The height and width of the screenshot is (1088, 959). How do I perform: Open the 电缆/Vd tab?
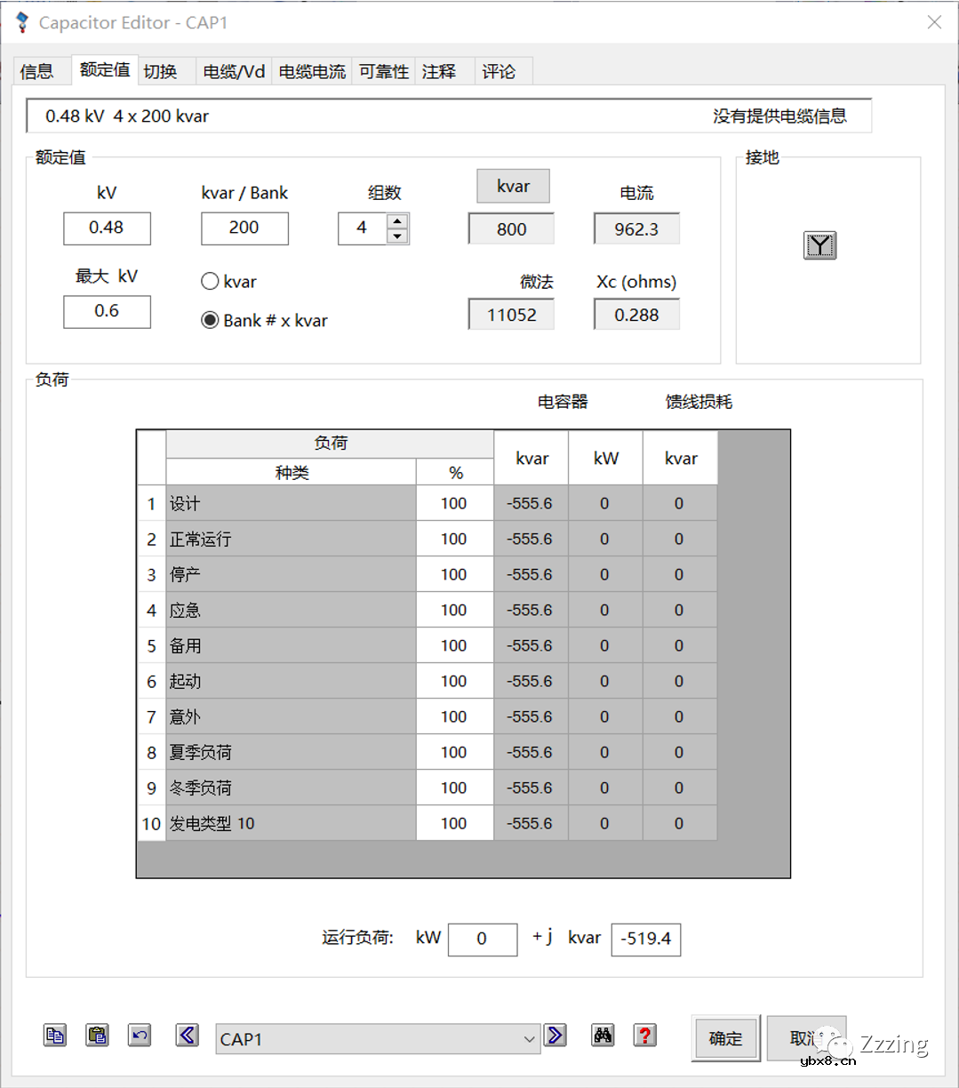233,71
